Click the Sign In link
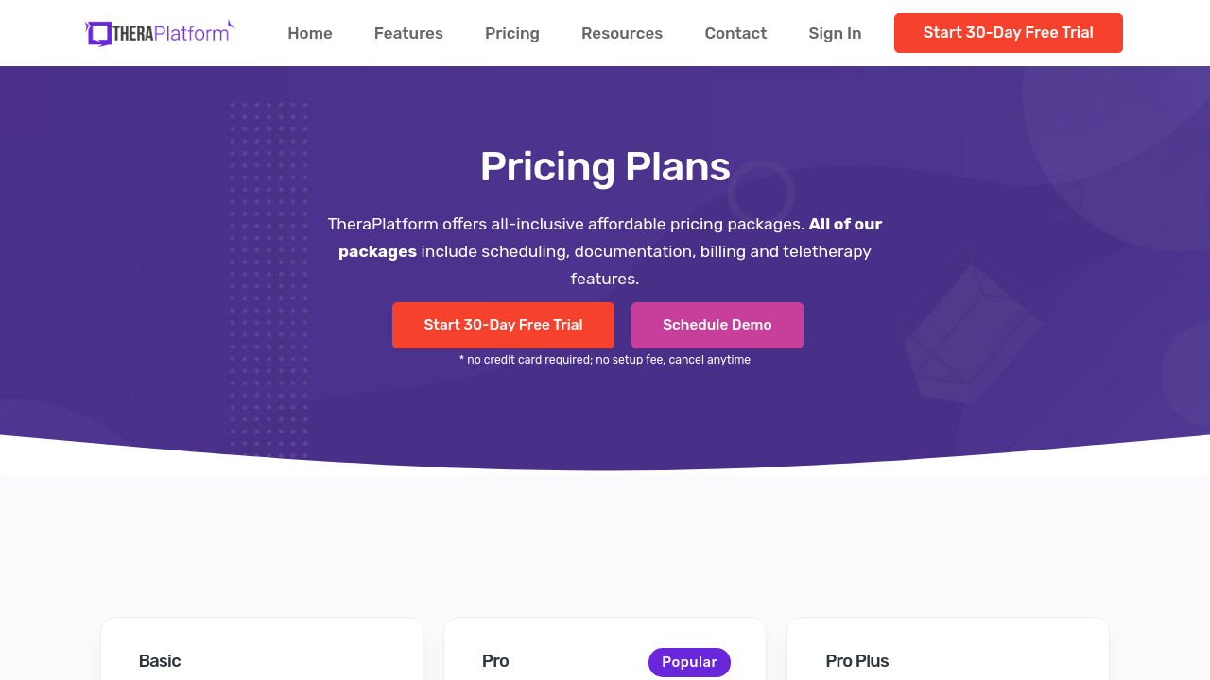The image size is (1210, 680). [835, 33]
